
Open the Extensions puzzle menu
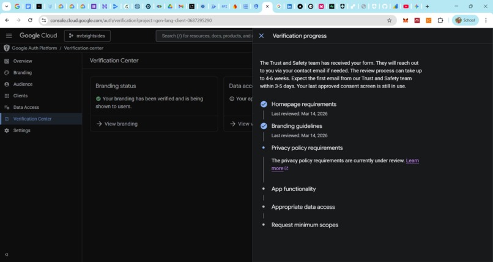click(440, 20)
